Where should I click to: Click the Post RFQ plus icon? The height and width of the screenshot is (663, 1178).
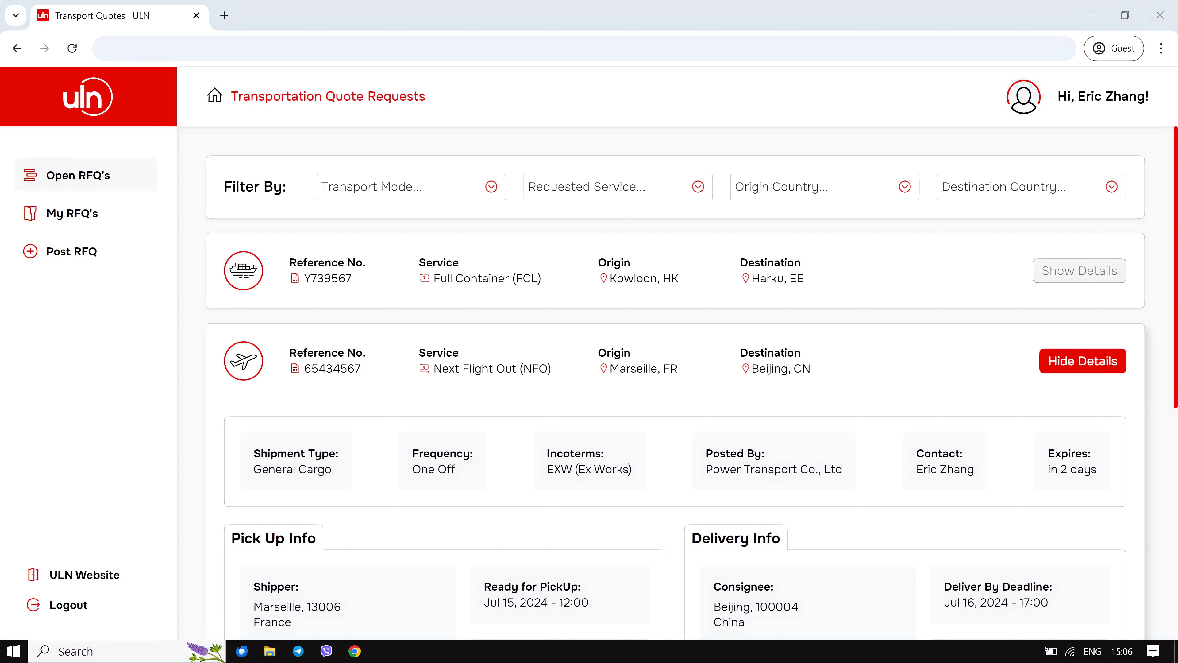click(30, 251)
